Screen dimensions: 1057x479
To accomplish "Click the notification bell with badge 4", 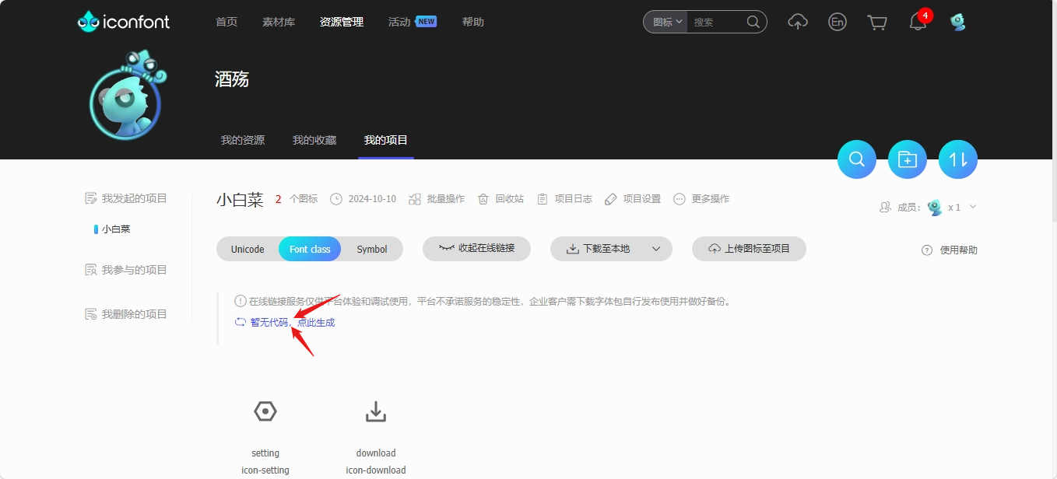I will click(x=917, y=22).
